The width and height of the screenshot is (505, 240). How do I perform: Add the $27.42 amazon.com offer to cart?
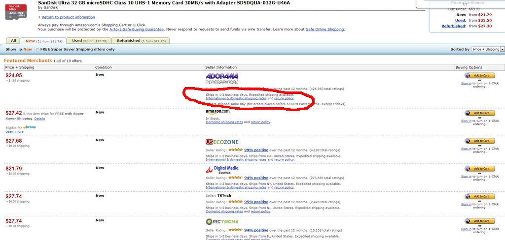point(479,113)
